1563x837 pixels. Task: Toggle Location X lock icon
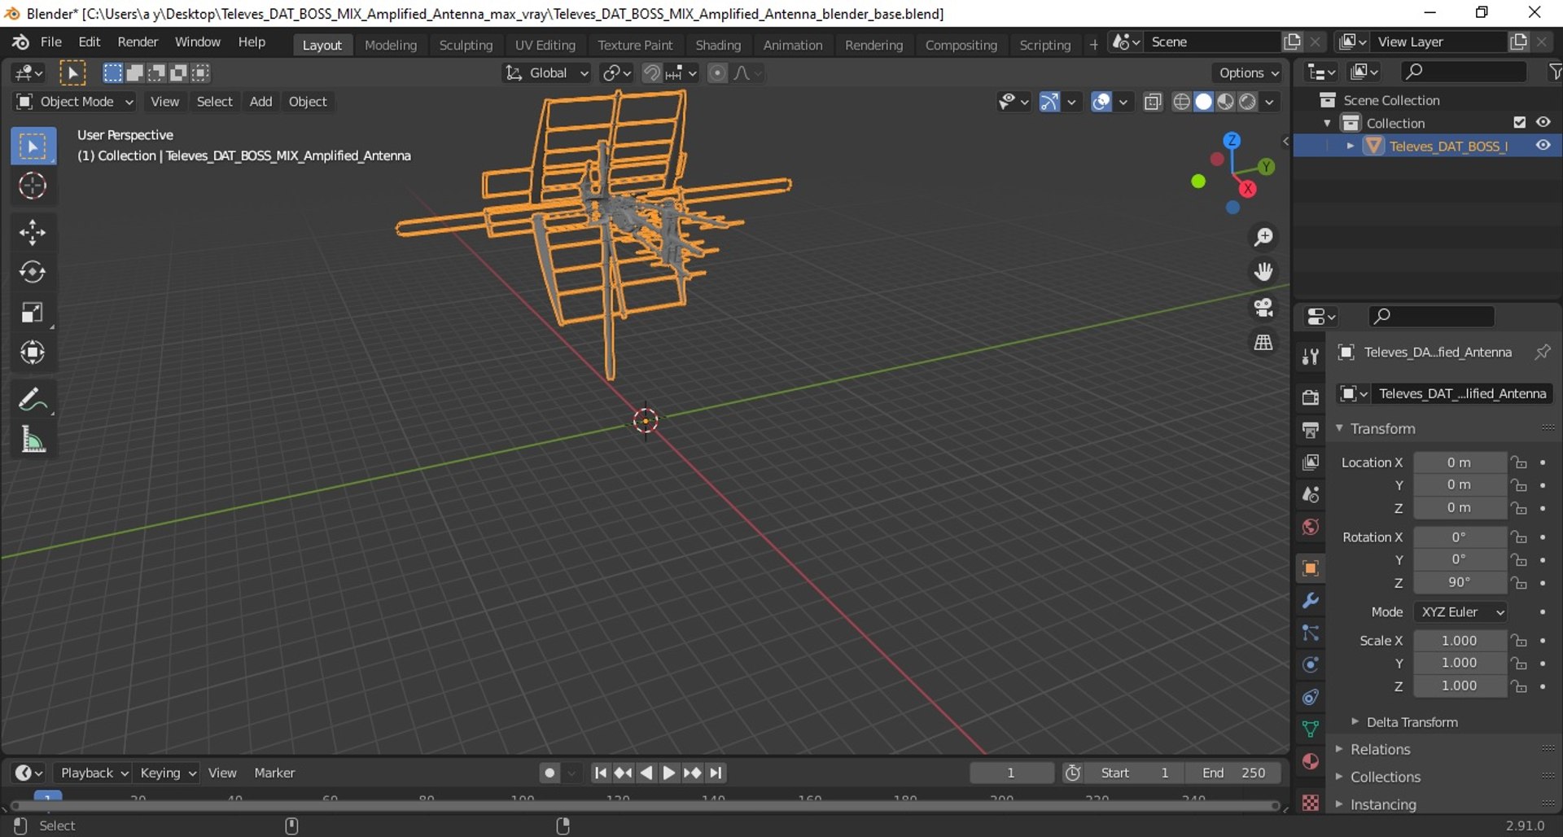point(1519,462)
